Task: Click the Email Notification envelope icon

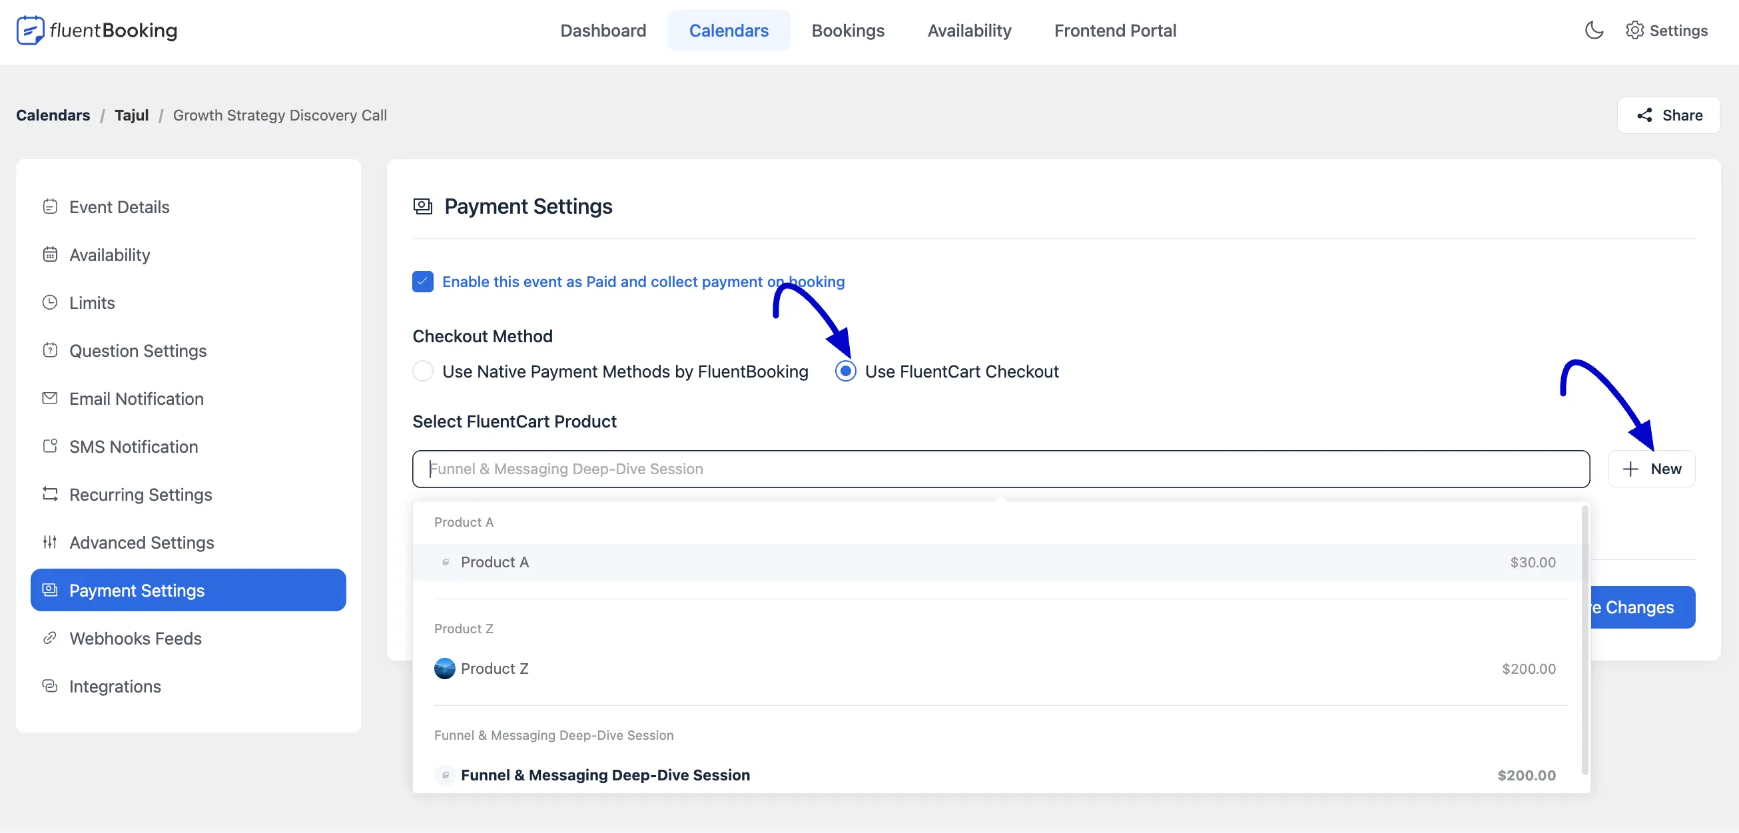Action: tap(50, 398)
